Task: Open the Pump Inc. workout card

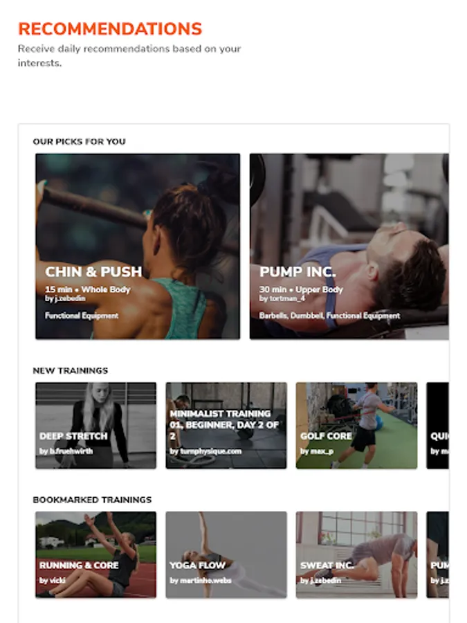Action: pyautogui.click(x=349, y=246)
